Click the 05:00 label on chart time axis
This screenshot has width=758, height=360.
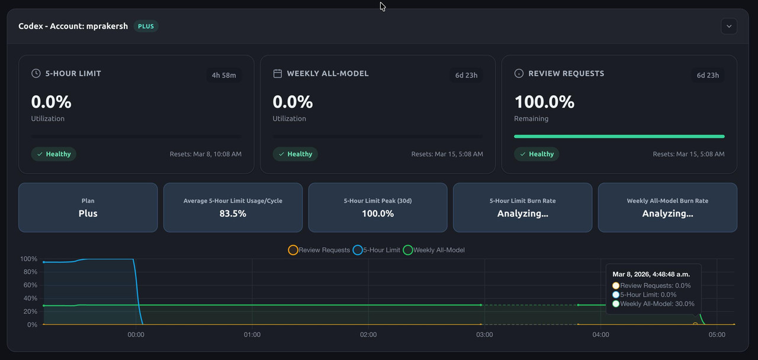tap(717, 335)
